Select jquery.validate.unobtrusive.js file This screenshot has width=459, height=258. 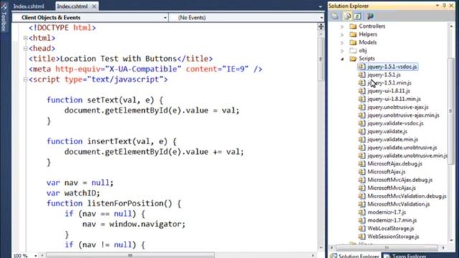click(402, 148)
